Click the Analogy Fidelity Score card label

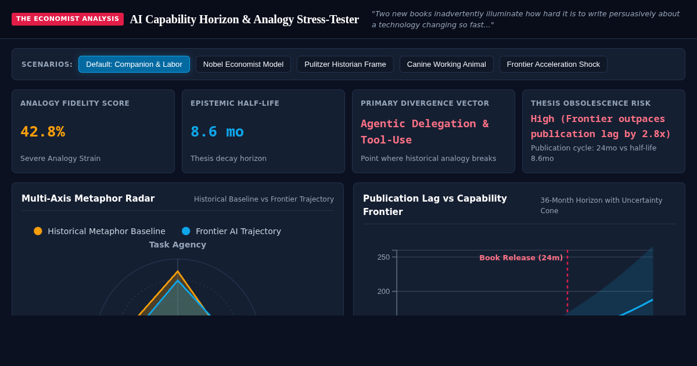(75, 103)
